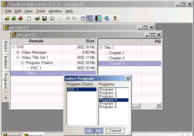Click the yellow import DVD folder icon
This screenshot has width=194, height=136.
tap(8, 19)
